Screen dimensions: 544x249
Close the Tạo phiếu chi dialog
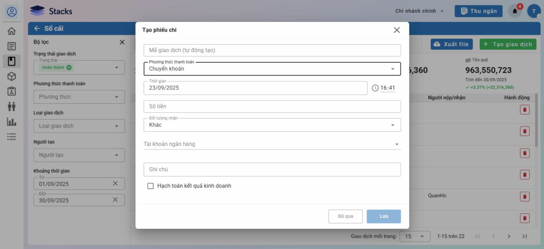tap(397, 30)
